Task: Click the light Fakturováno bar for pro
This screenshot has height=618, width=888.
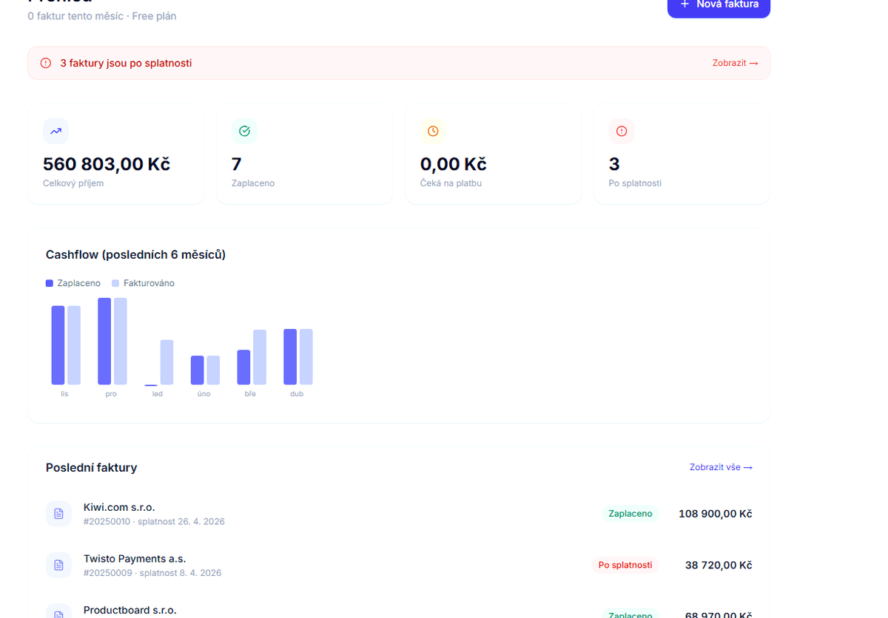Action: [x=121, y=342]
